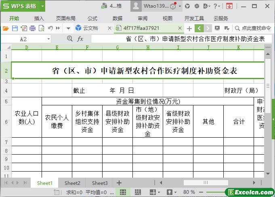
Task: Close the 云文档 tab
Action: [109, 28]
